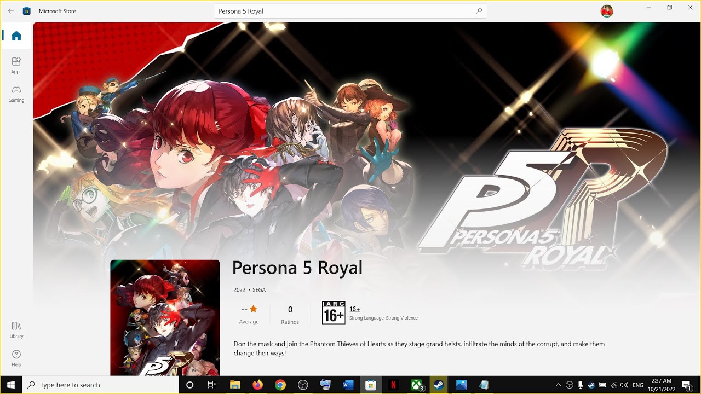Viewport: 701px width, 394px height.
Task: Click the game description paragraph
Action: 419,349
